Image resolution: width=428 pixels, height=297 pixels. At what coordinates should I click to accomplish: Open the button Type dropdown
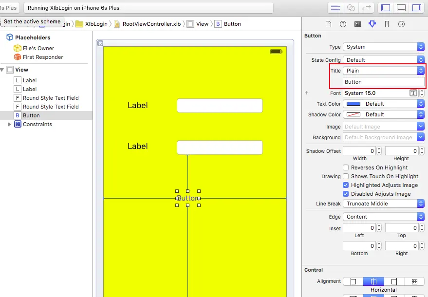tap(384, 47)
